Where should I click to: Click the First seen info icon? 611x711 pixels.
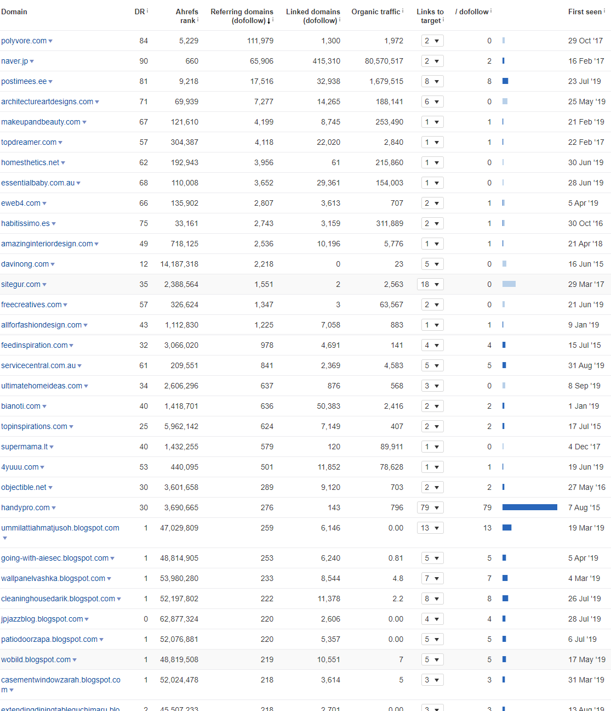pos(604,10)
